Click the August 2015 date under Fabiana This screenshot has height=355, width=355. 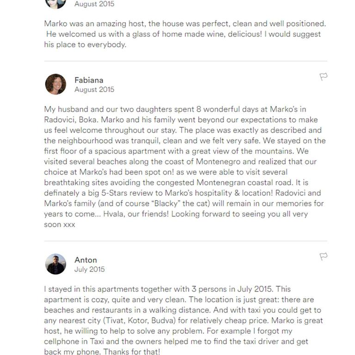[x=94, y=89]
